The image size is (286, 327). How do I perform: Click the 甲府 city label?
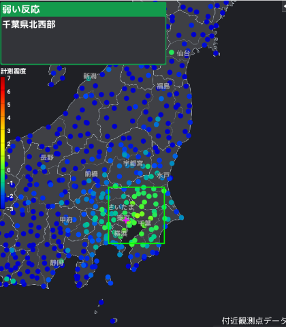tap(66, 219)
